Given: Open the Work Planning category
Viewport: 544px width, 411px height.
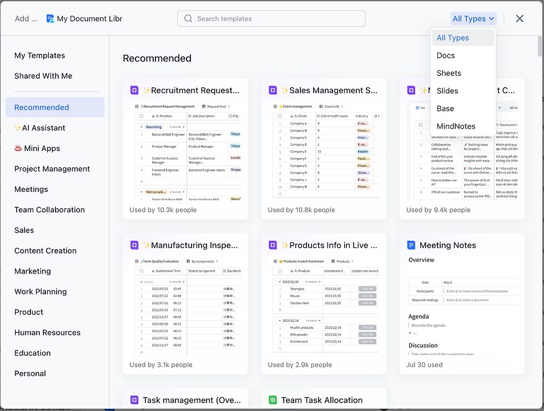Looking at the screenshot, I should 55,291.
